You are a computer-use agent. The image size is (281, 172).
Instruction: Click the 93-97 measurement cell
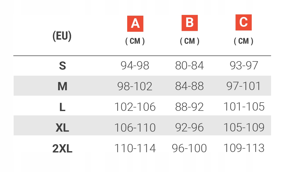244,66
